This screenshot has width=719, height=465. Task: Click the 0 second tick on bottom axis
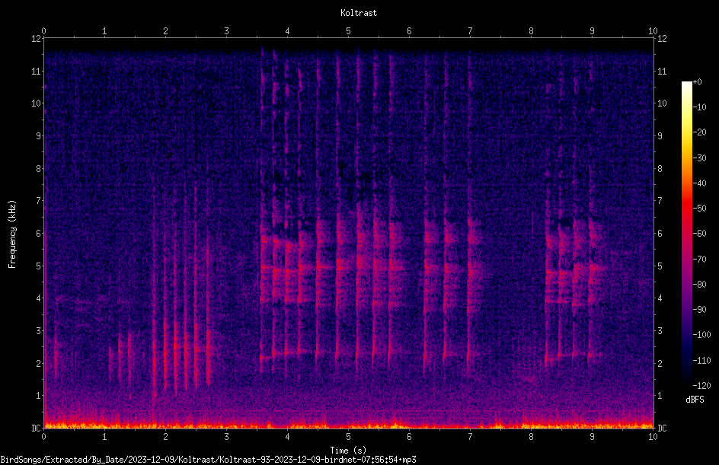[43, 437]
